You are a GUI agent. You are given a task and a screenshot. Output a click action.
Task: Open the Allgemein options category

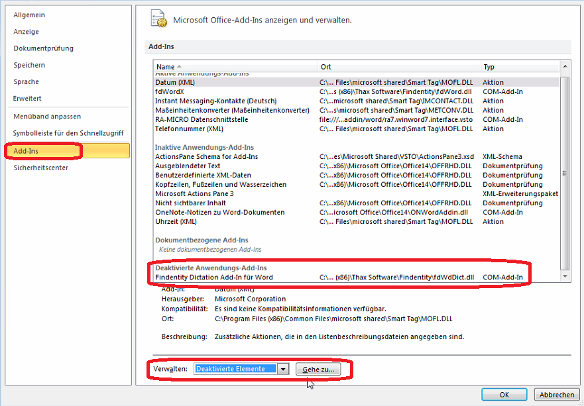coord(29,15)
